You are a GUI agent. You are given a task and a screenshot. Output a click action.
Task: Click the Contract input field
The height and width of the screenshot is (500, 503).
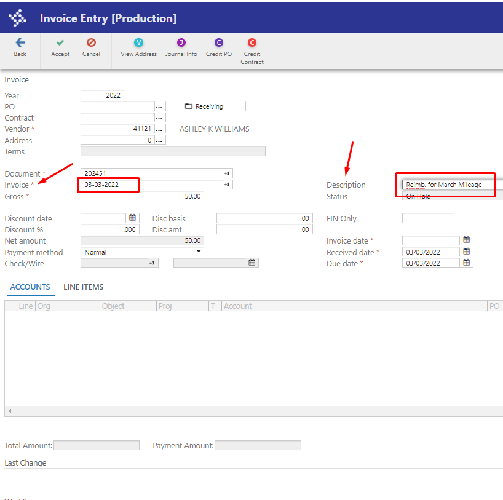click(x=117, y=118)
